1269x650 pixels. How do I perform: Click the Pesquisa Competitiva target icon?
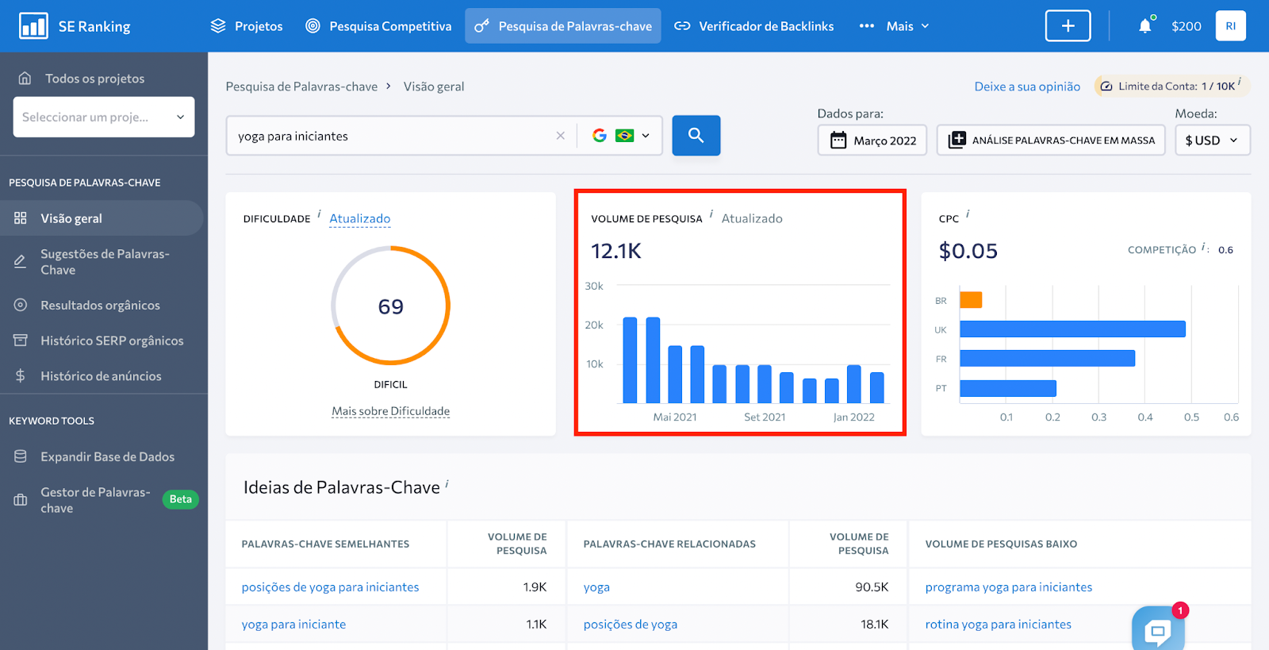[313, 26]
